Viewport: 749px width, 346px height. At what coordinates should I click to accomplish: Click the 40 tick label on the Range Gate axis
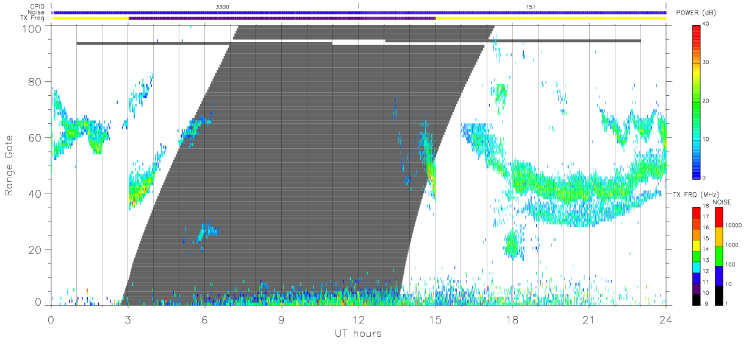click(x=35, y=194)
